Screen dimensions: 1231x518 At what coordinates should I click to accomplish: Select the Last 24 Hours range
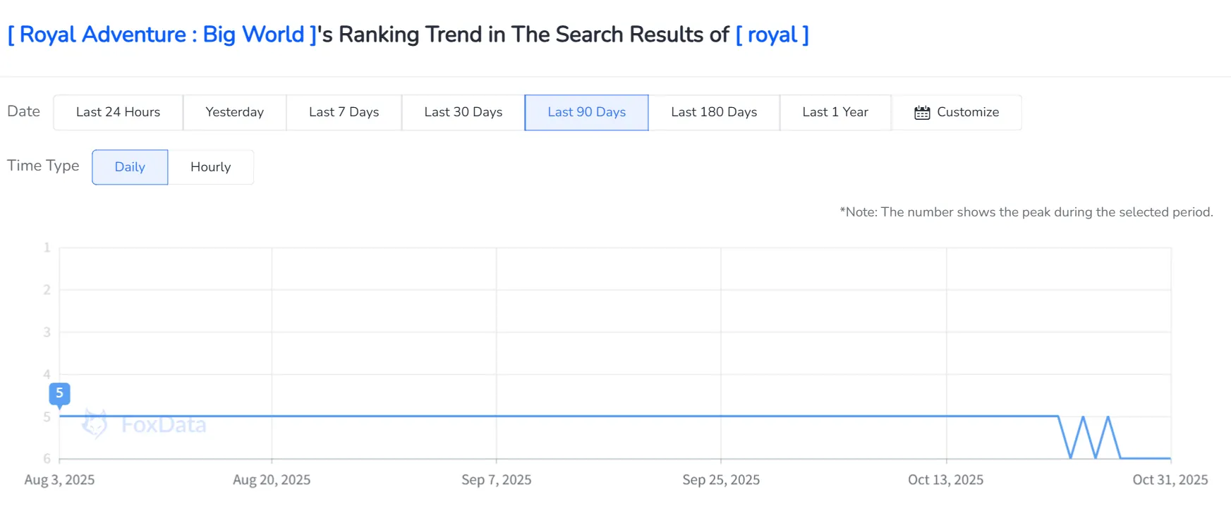coord(118,113)
